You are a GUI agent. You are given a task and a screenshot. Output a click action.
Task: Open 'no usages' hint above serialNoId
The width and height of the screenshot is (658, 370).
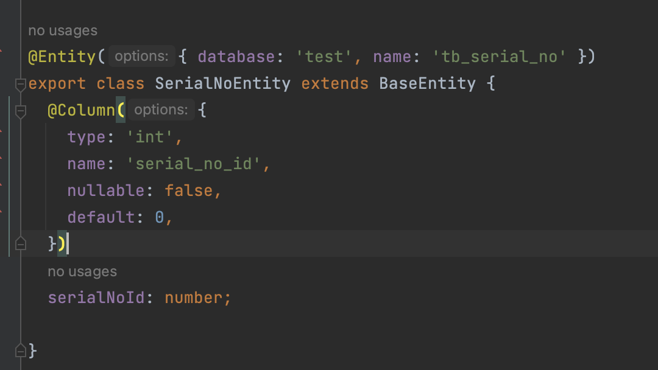pos(82,271)
